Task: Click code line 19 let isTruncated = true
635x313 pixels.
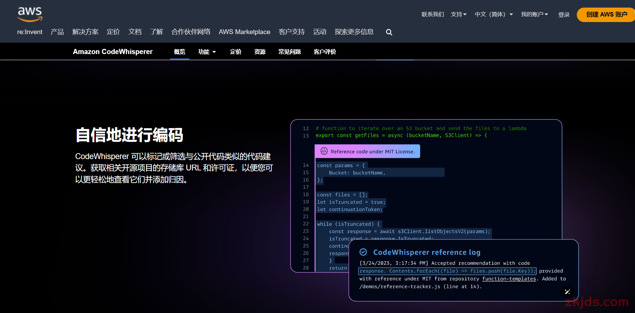Action: click(x=351, y=202)
